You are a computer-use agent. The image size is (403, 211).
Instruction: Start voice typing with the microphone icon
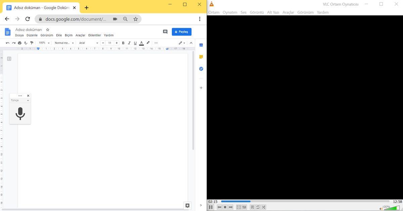point(20,114)
